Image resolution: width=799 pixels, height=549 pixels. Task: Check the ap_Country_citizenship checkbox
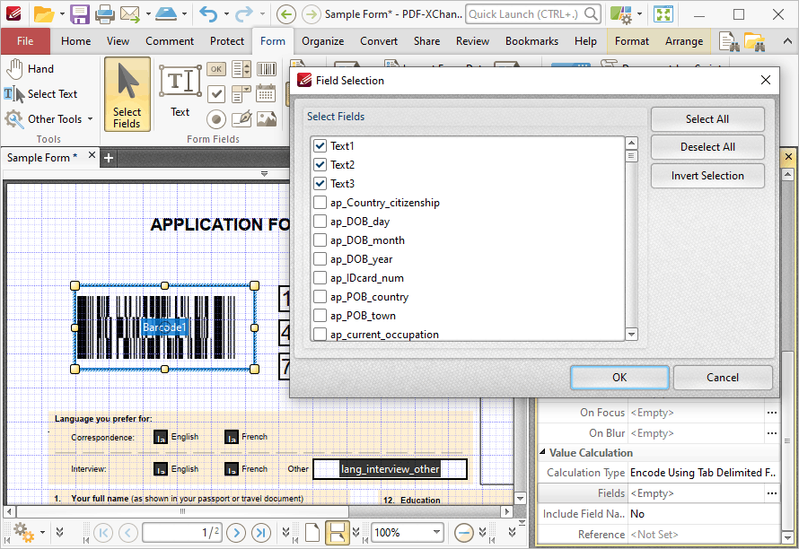[320, 203]
